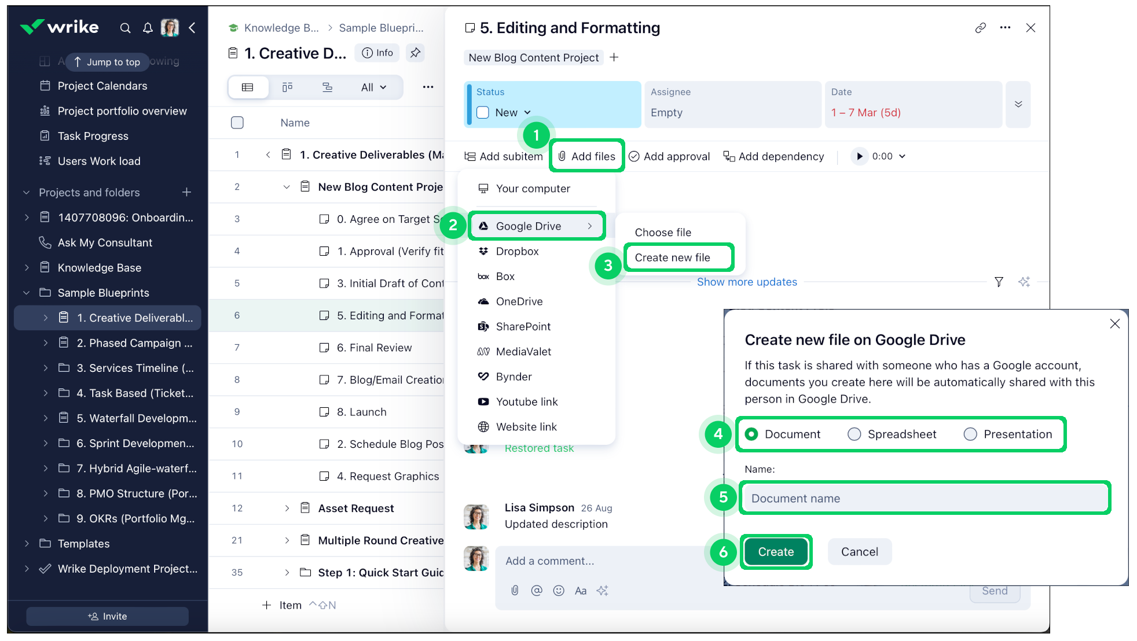Screen dimensions: 1137x641
Task: Select the Spreadsheet radio button
Action: click(854, 434)
